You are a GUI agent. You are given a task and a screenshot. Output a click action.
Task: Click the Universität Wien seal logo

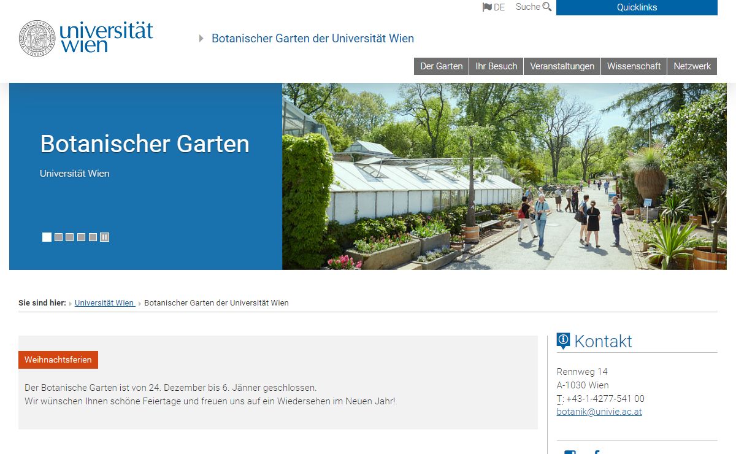[x=37, y=38]
